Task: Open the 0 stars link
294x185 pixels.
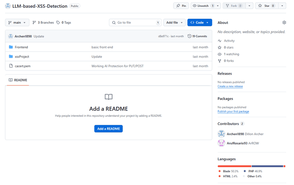Action: pos(229,47)
